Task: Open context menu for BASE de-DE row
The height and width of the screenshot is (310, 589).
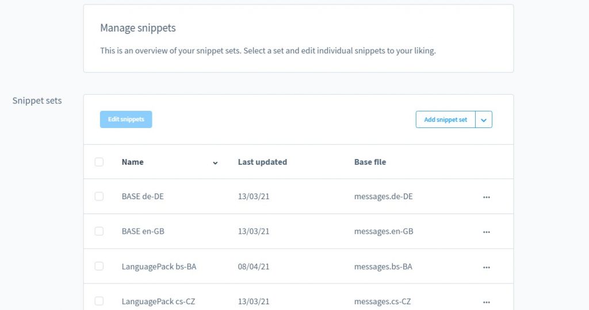Action: 487,197
